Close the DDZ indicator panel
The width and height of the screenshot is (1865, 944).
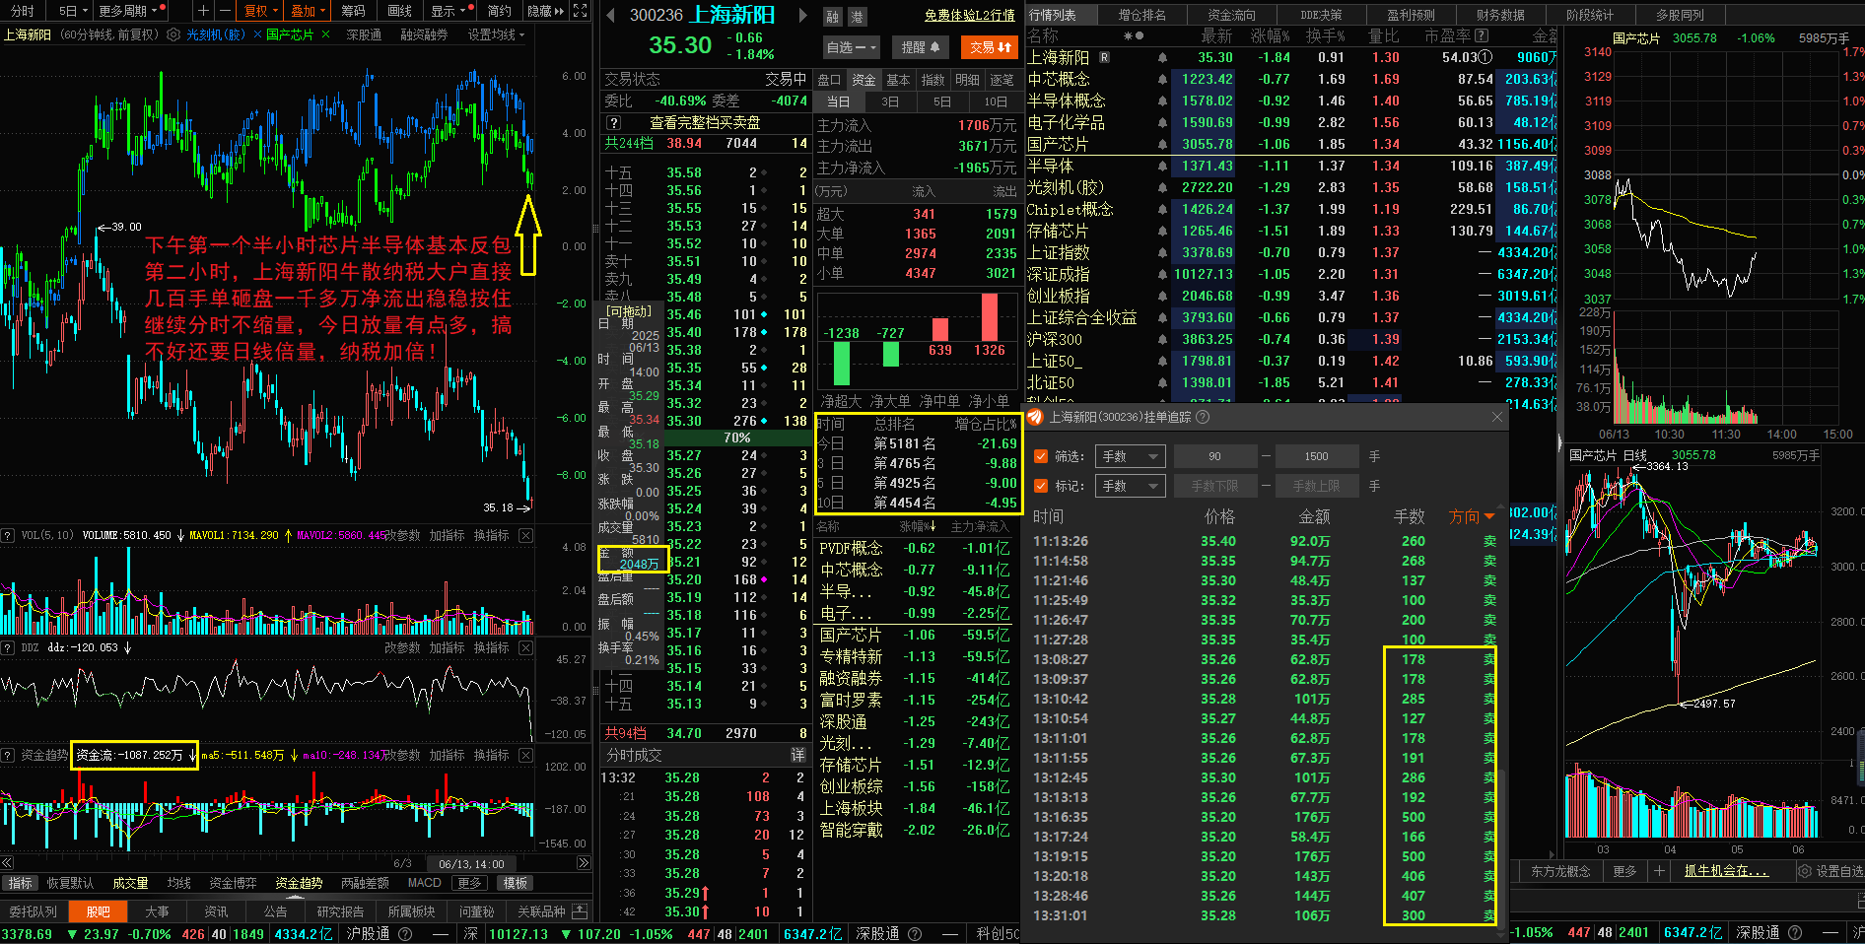coord(525,647)
